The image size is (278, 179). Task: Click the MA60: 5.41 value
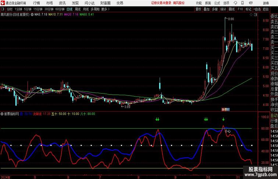87,15
